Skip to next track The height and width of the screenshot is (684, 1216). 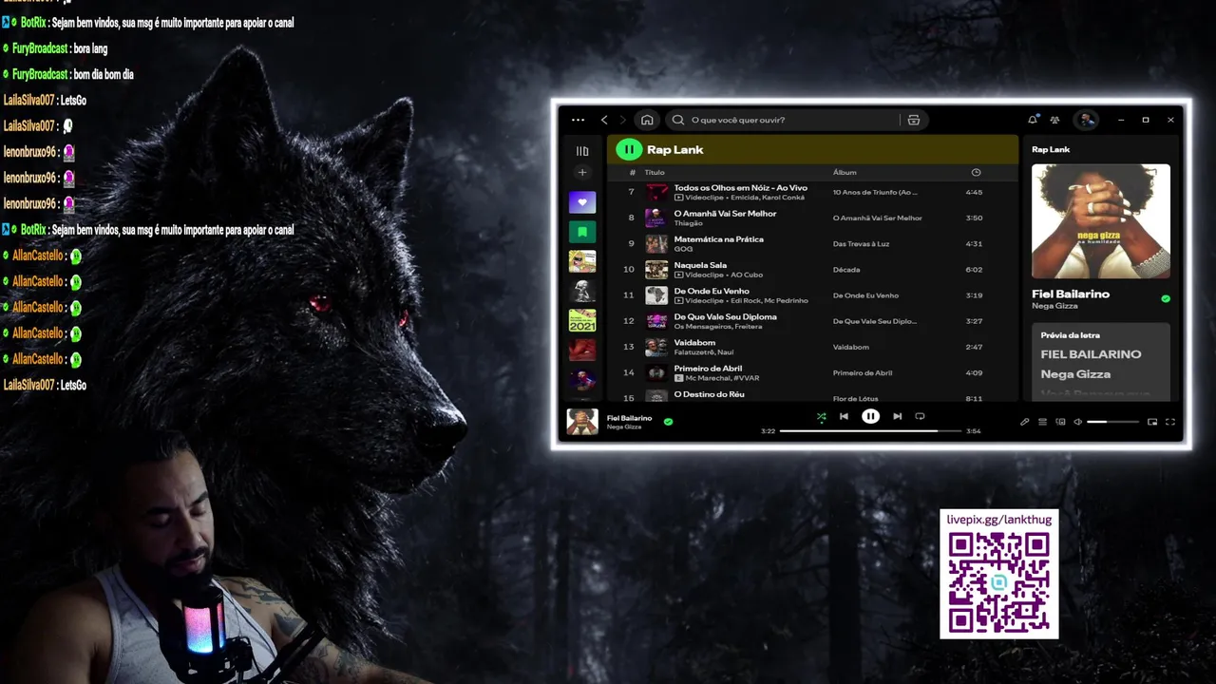coord(897,416)
